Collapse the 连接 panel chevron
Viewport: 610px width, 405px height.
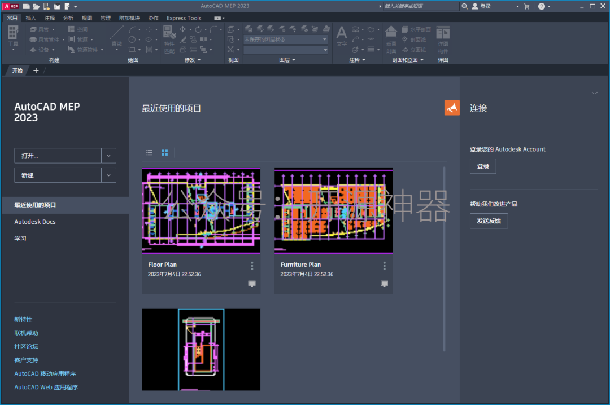[x=594, y=93]
